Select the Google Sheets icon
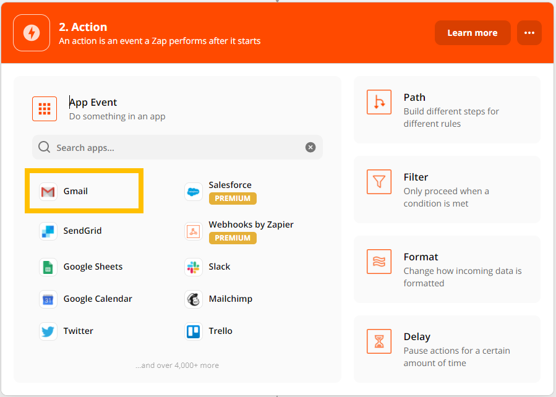The image size is (556, 397). pyautogui.click(x=48, y=267)
